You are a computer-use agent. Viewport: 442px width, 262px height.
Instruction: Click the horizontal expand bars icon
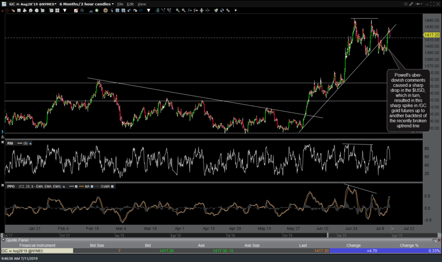pyautogui.click(x=202, y=11)
